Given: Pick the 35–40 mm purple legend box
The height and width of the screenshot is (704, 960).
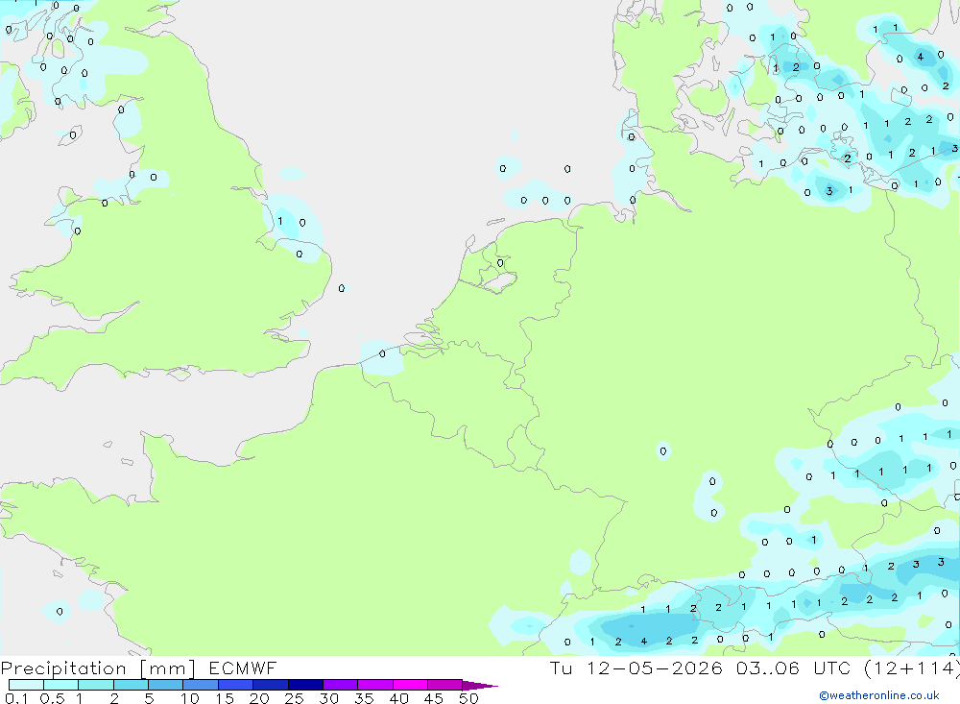Looking at the screenshot, I should point(374,685).
